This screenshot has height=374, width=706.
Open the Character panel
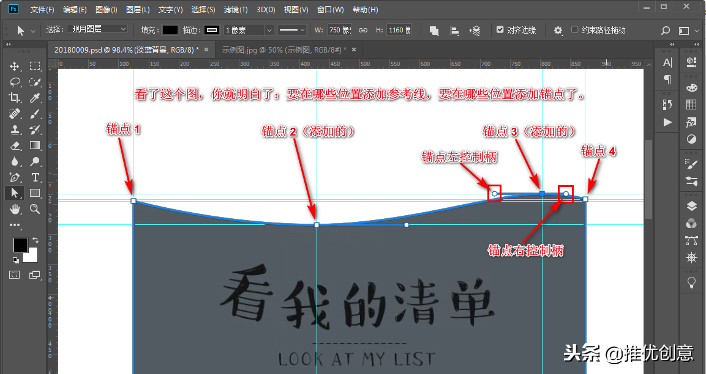[x=667, y=62]
